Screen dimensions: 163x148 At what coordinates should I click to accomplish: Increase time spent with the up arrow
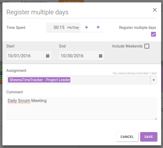coord(98,27)
